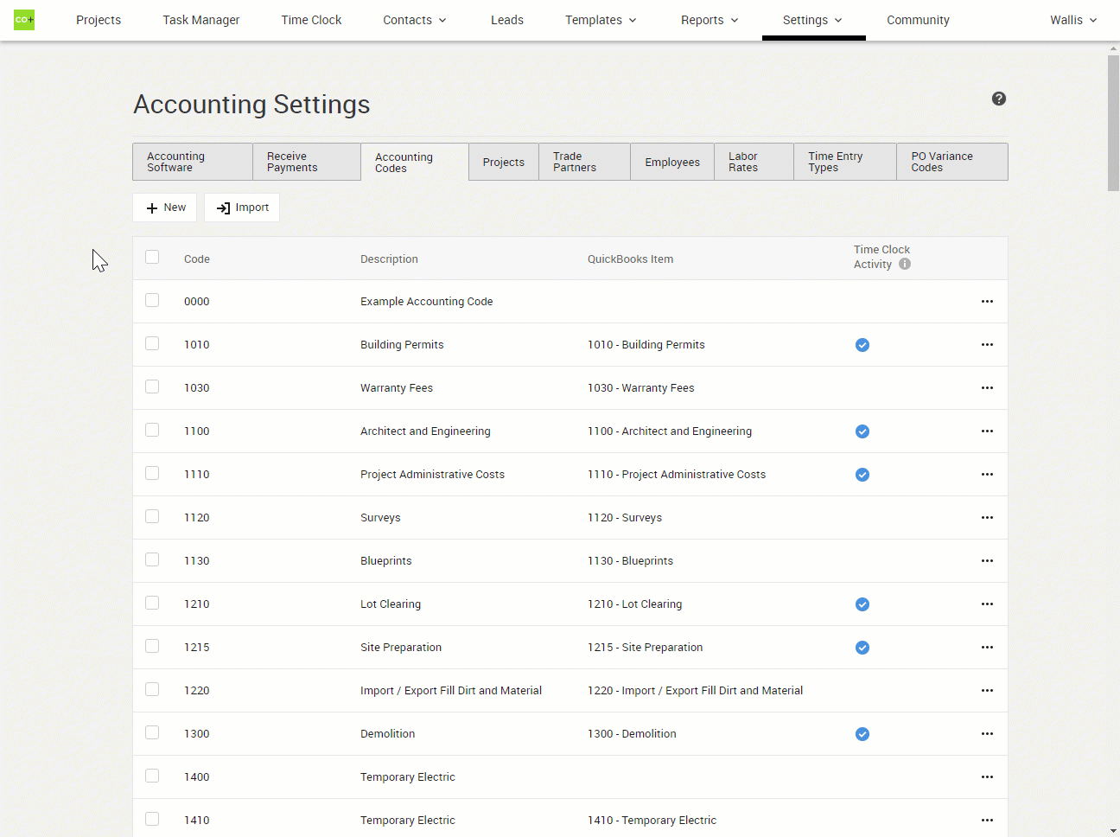
Task: Expand the Contacts dropdown menu
Action: pos(415,20)
